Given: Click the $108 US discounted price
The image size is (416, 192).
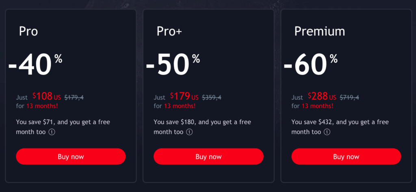Looking at the screenshot, I should pyautogui.click(x=46, y=97).
